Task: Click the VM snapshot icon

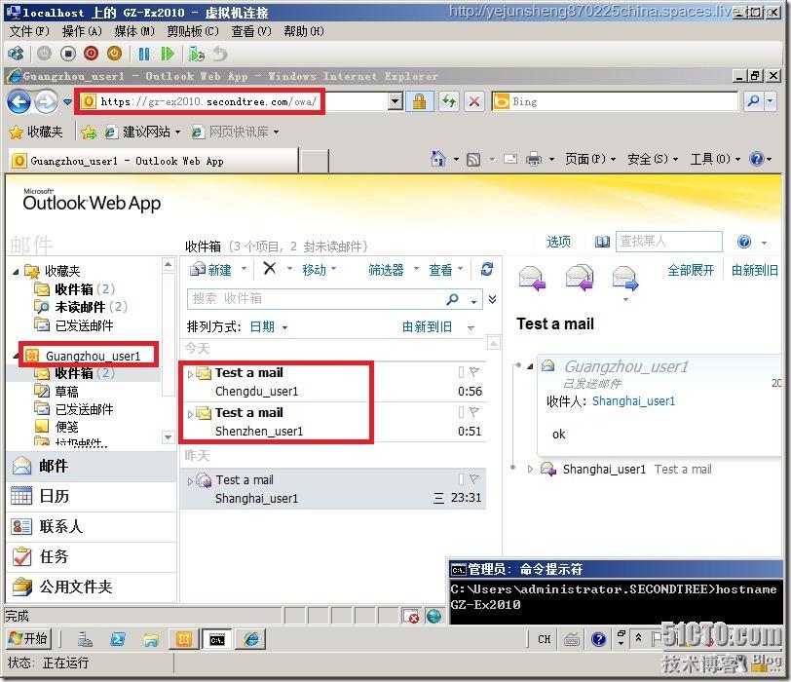Action: coord(197,54)
